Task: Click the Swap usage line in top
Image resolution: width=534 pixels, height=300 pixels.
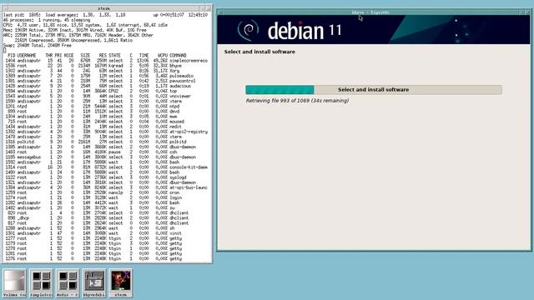Action: coord(38,45)
